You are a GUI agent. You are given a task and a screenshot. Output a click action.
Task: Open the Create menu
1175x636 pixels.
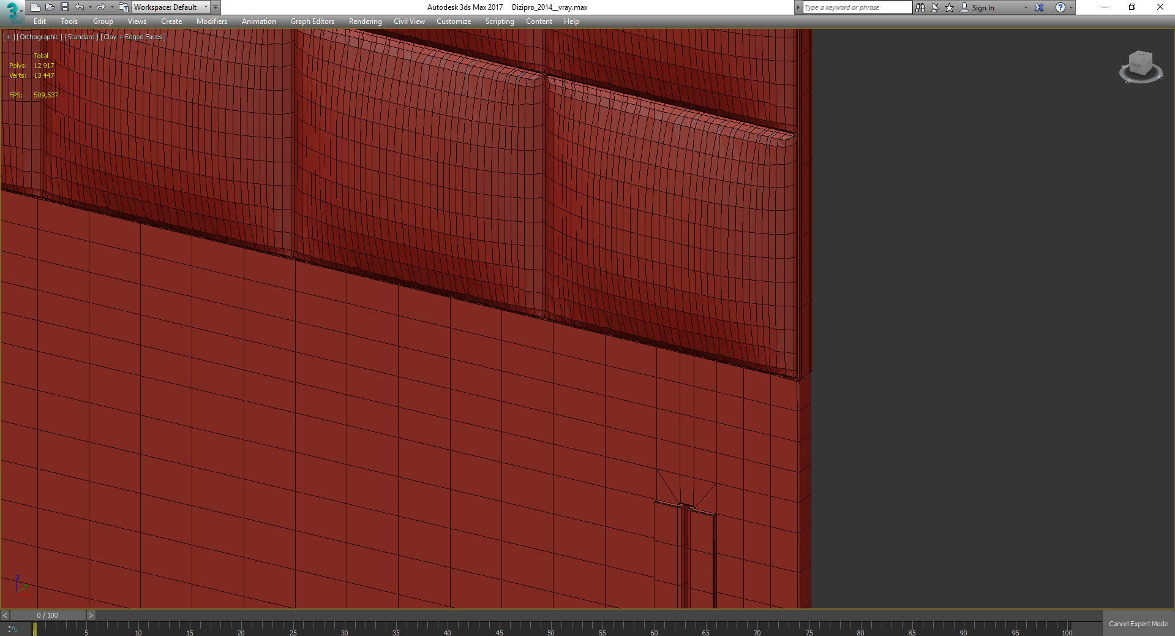[171, 21]
